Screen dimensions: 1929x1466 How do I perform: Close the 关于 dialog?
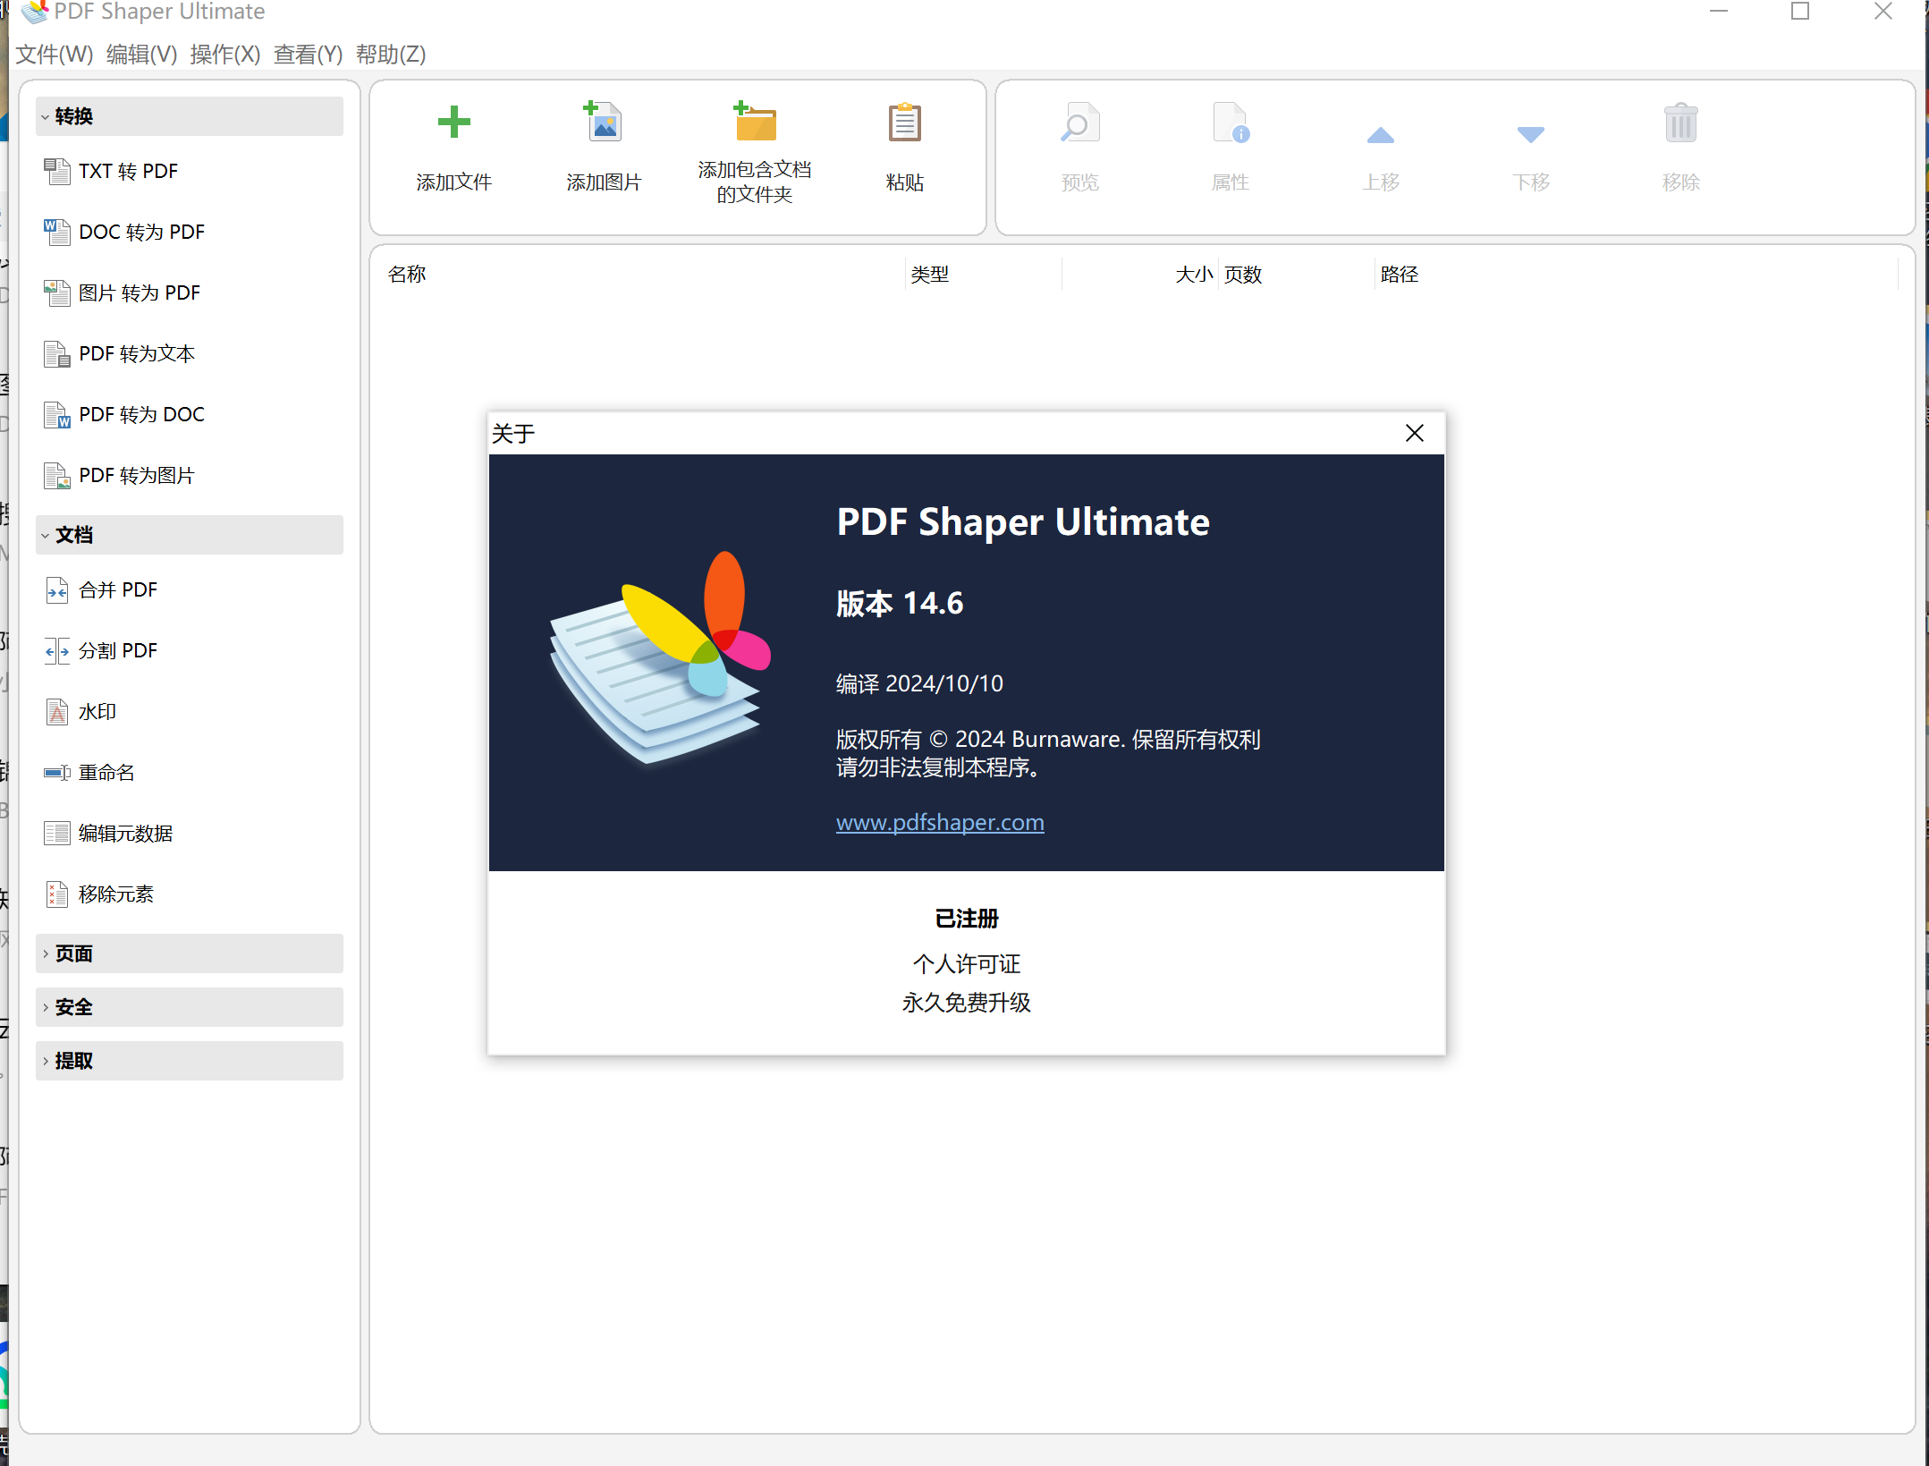pos(1414,433)
